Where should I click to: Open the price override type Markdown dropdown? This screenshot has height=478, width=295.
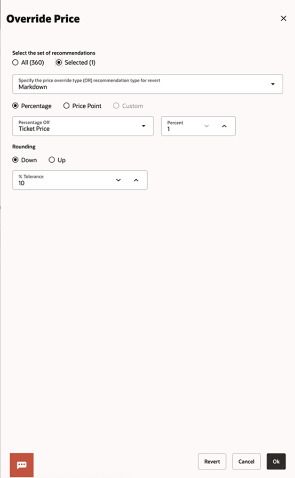[x=147, y=84]
